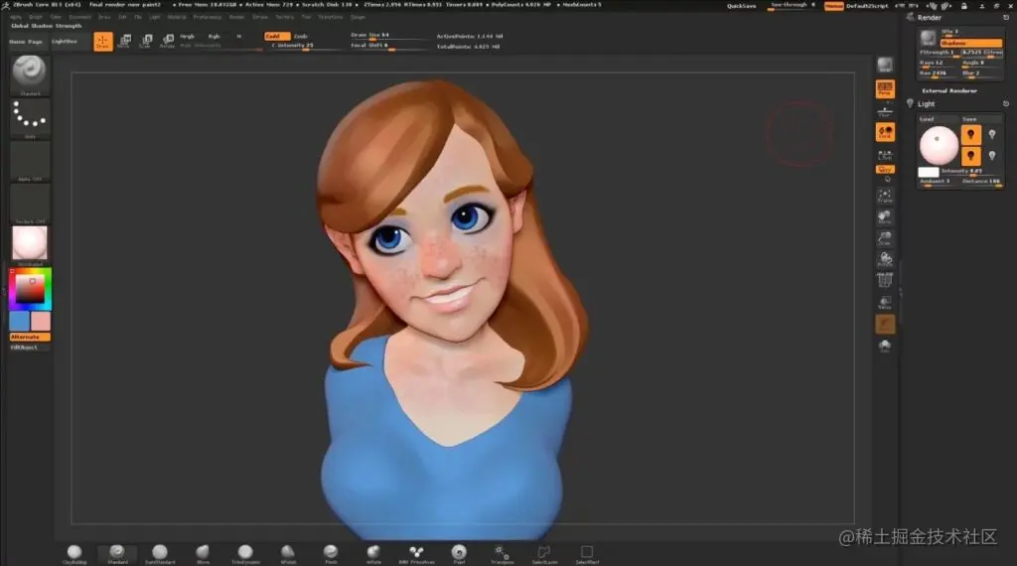Choose the IMM Primitives brush

(416, 554)
